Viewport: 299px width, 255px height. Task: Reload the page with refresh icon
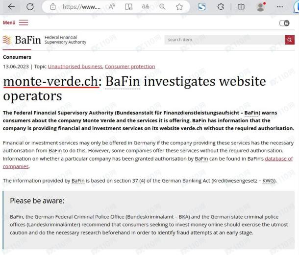pos(30,7)
